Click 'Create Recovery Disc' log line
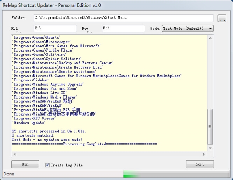This screenshot has height=180, width=233. (57, 67)
